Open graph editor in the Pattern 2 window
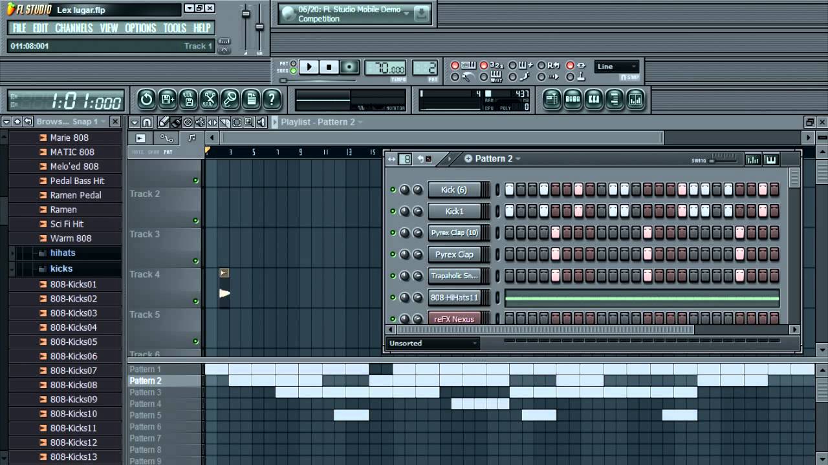The image size is (828, 465). click(x=753, y=160)
